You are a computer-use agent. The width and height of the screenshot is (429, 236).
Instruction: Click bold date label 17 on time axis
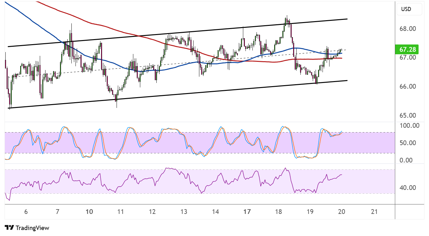click(247, 212)
